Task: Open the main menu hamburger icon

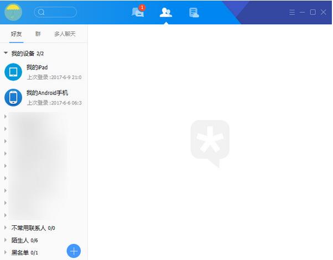Action: click(x=292, y=12)
